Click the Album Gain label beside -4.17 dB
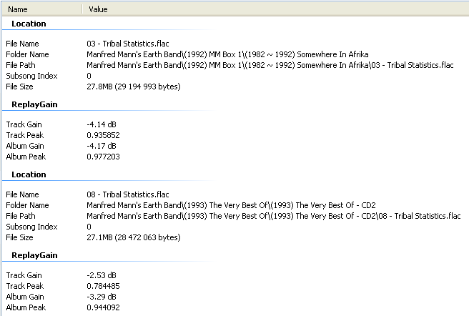The height and width of the screenshot is (316, 469). pyautogui.click(x=25, y=146)
